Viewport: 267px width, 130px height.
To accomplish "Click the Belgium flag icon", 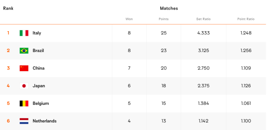I will click(x=24, y=103).
